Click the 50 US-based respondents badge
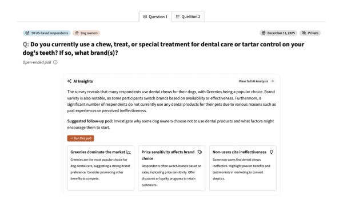This screenshot has height=207, width=343. 47,33
